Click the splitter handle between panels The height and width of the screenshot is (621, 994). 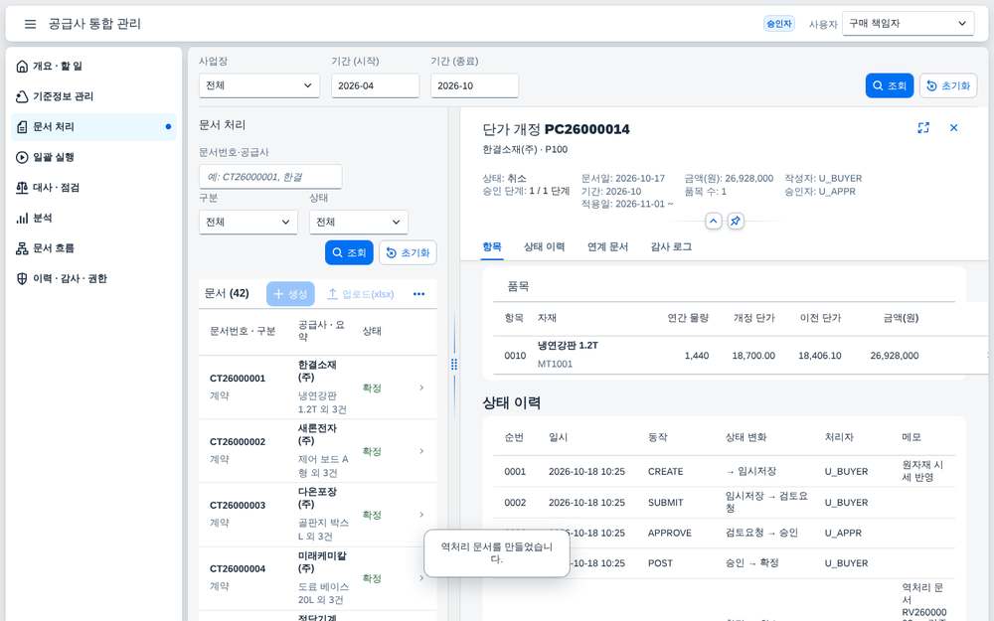coord(454,365)
